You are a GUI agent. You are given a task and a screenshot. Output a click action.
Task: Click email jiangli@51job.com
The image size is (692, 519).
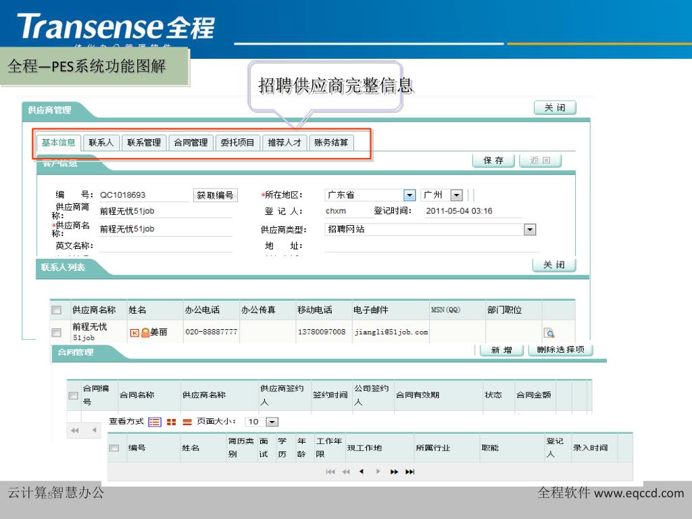click(391, 332)
